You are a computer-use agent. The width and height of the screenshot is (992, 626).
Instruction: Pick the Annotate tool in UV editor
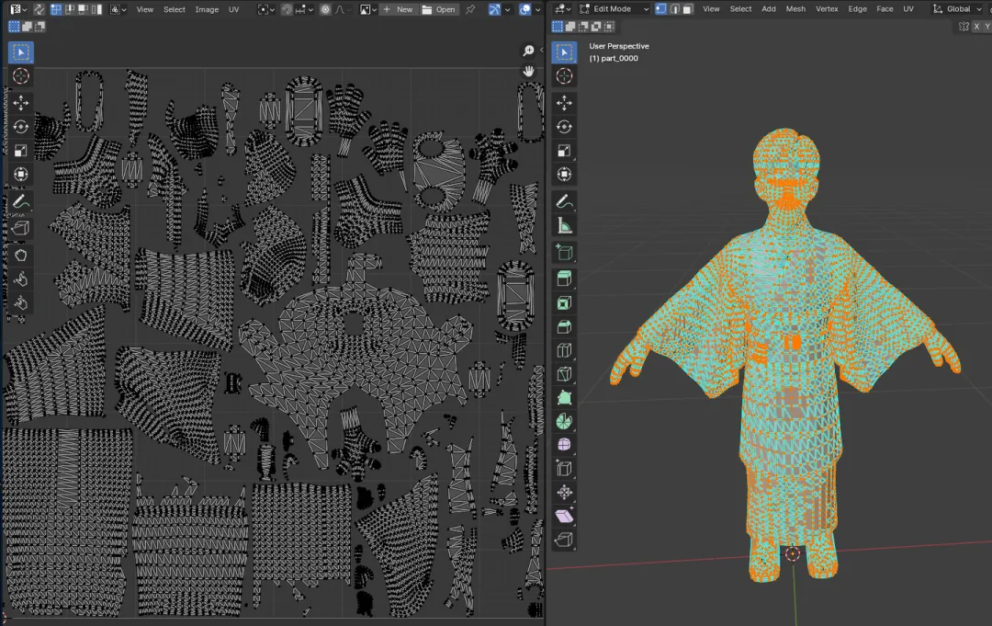21,202
